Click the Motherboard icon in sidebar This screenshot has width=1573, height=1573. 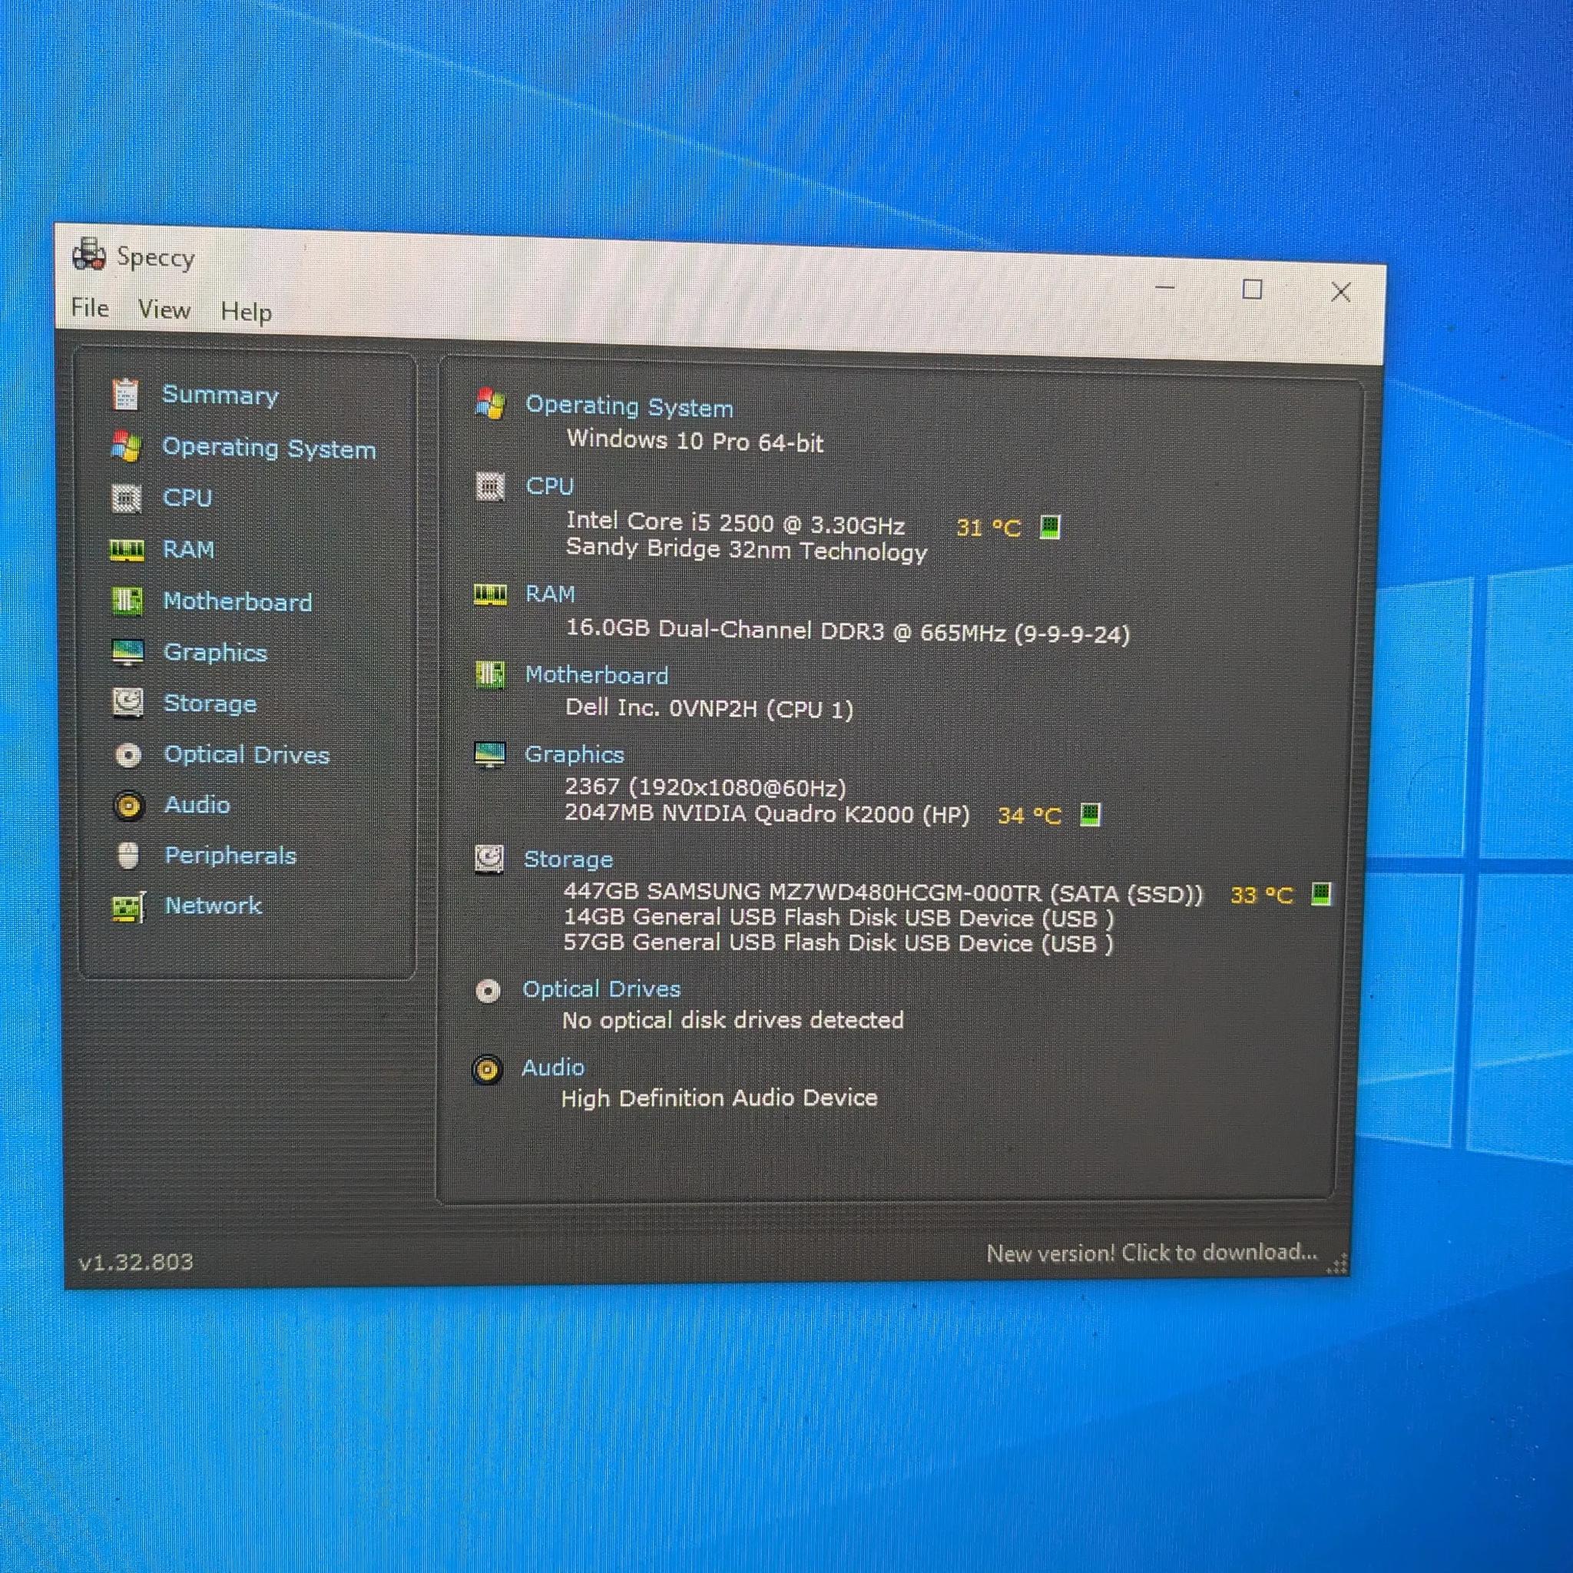pos(126,601)
